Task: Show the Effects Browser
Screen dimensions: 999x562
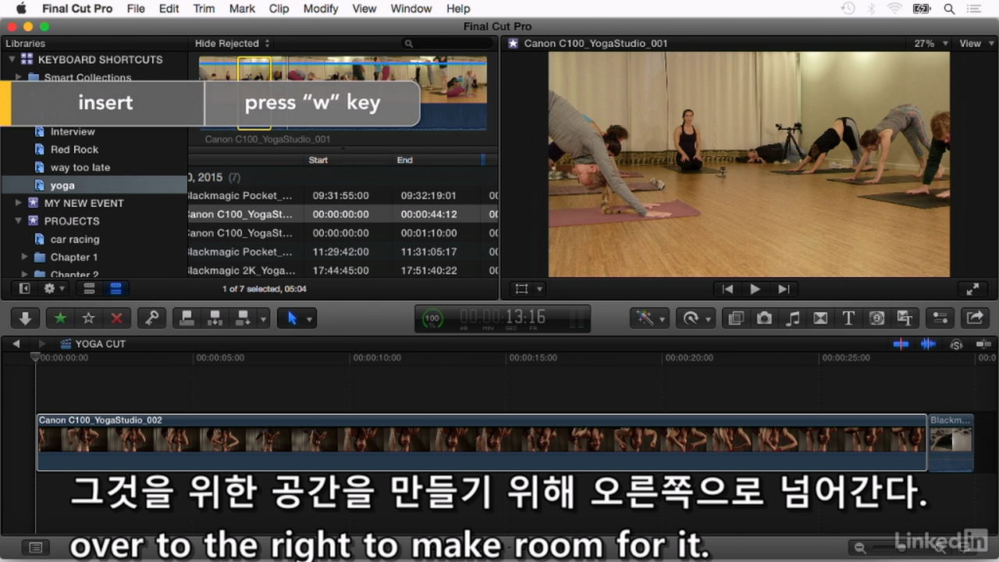Action: (x=735, y=318)
